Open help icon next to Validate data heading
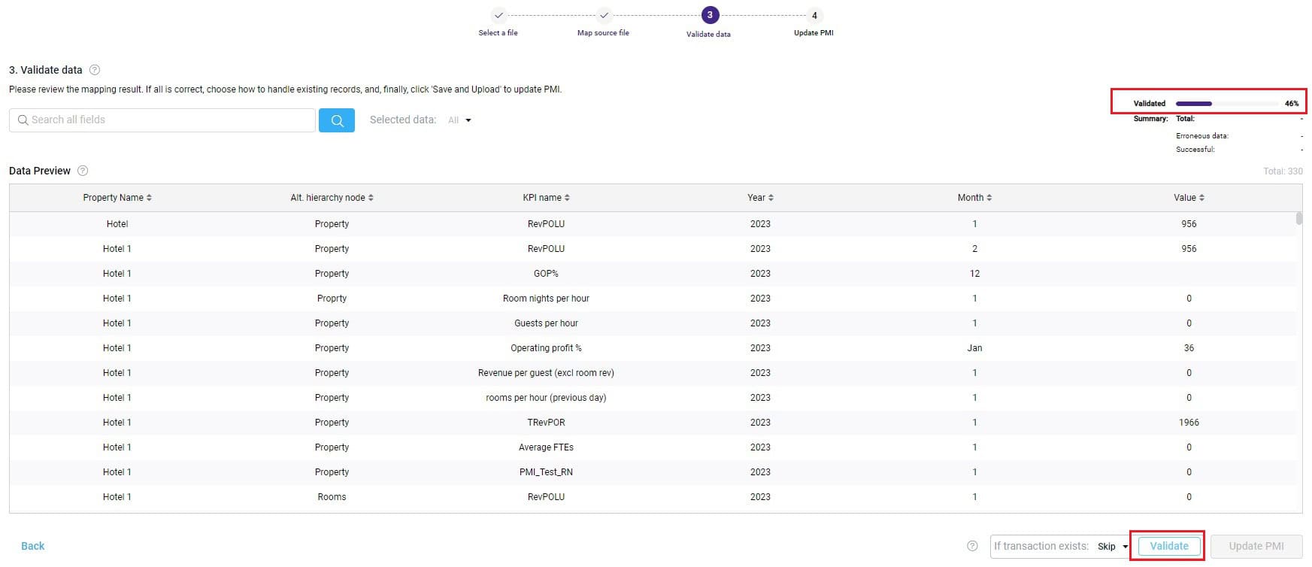 tap(95, 70)
